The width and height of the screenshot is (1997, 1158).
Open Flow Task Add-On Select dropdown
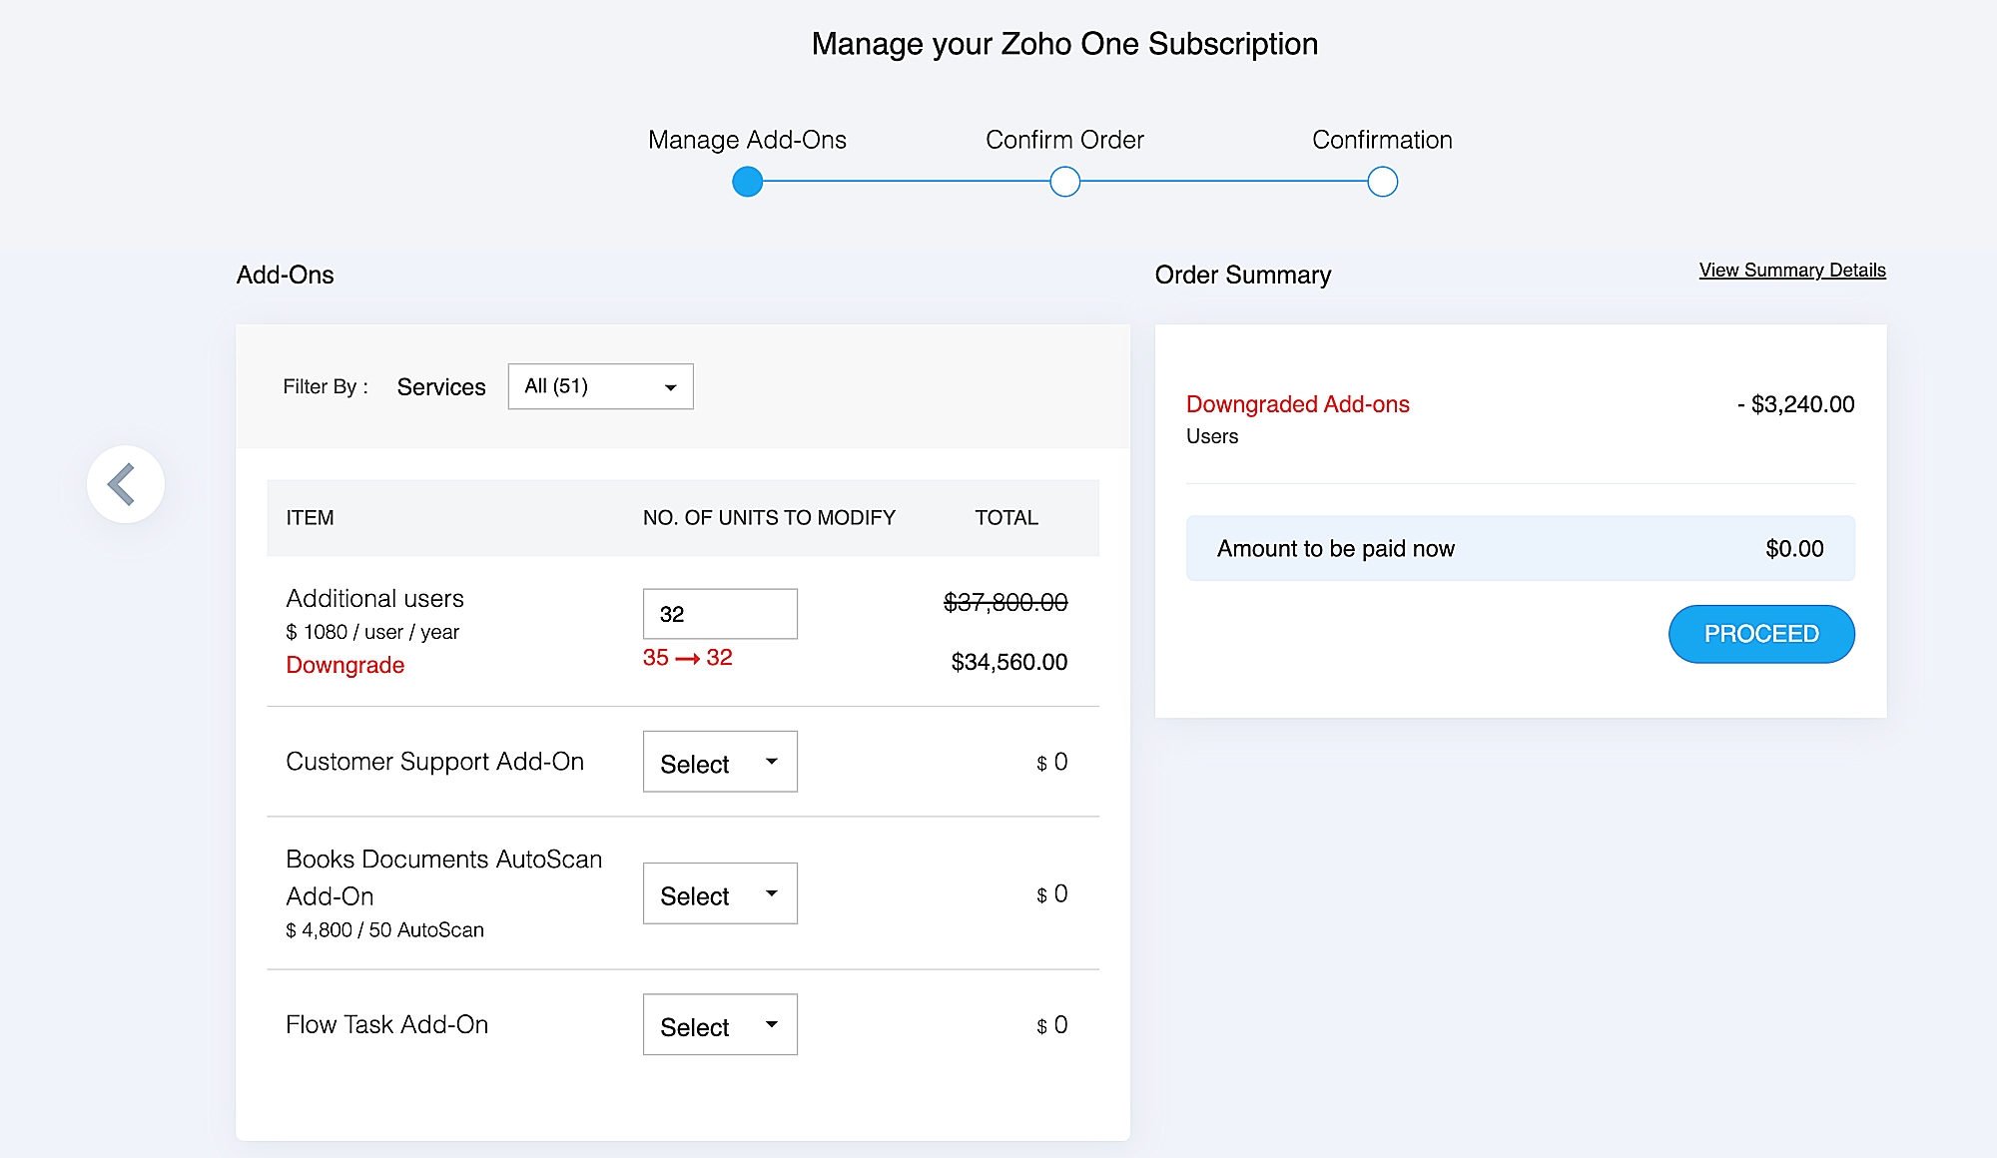point(720,1024)
